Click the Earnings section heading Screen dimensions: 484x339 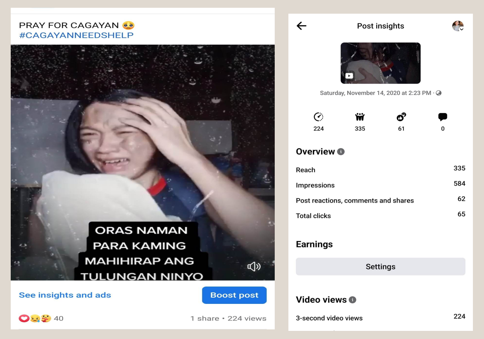pyautogui.click(x=314, y=244)
